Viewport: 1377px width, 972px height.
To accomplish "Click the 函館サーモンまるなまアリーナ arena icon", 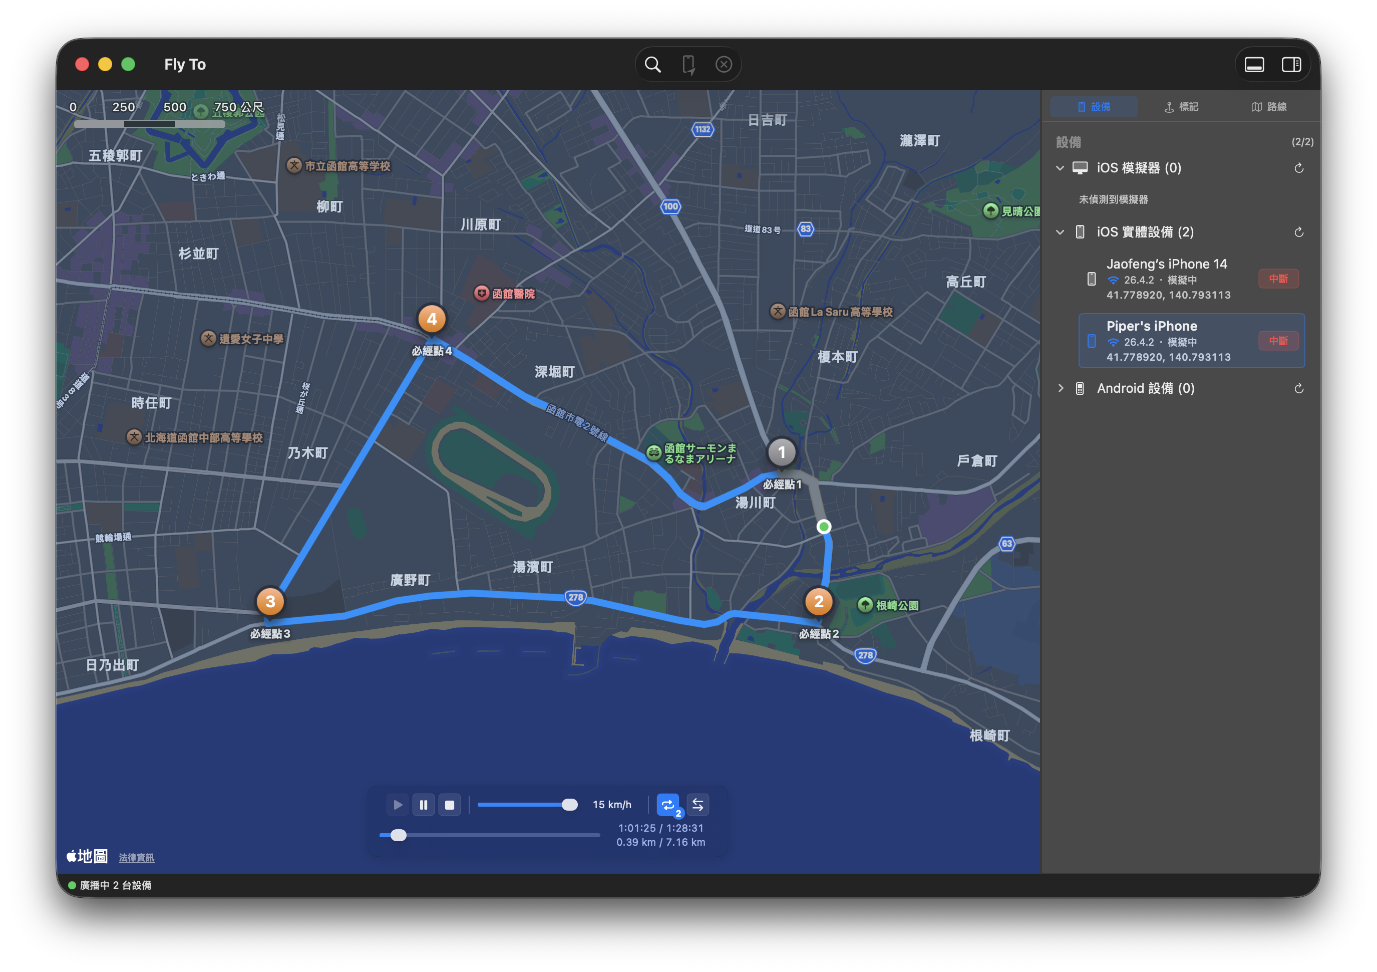I will click(x=654, y=452).
